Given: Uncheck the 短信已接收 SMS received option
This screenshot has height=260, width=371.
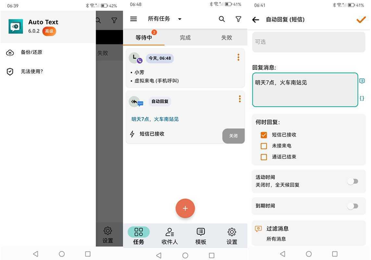Looking at the screenshot, I should 264,135.
